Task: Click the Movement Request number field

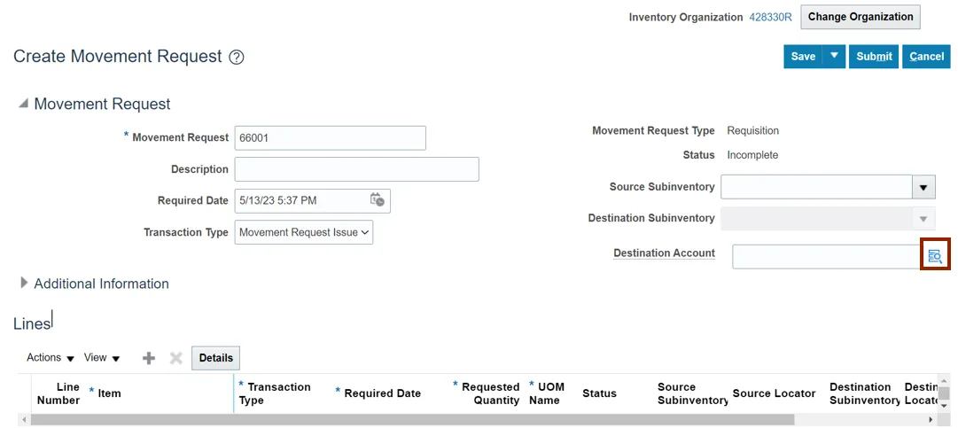Action: [x=330, y=137]
